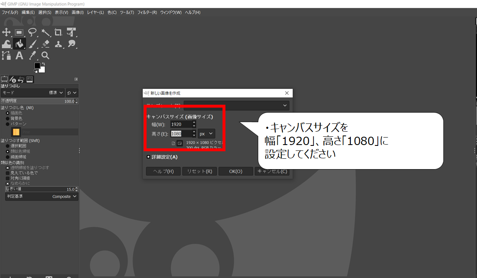
Task: Select the Clone stamp tool
Action: click(58, 44)
